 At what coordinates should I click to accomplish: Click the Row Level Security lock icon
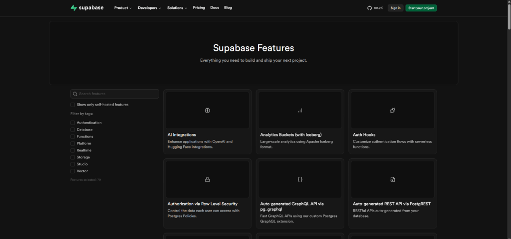[207, 179]
